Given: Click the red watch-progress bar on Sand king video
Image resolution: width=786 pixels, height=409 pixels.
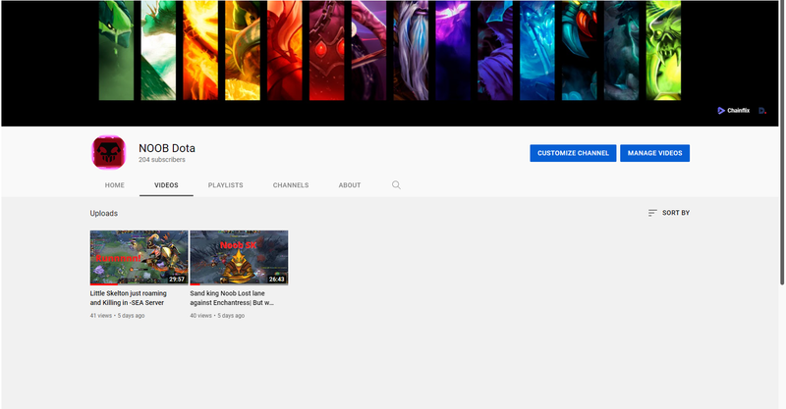Looking at the screenshot, I should 195,284.
